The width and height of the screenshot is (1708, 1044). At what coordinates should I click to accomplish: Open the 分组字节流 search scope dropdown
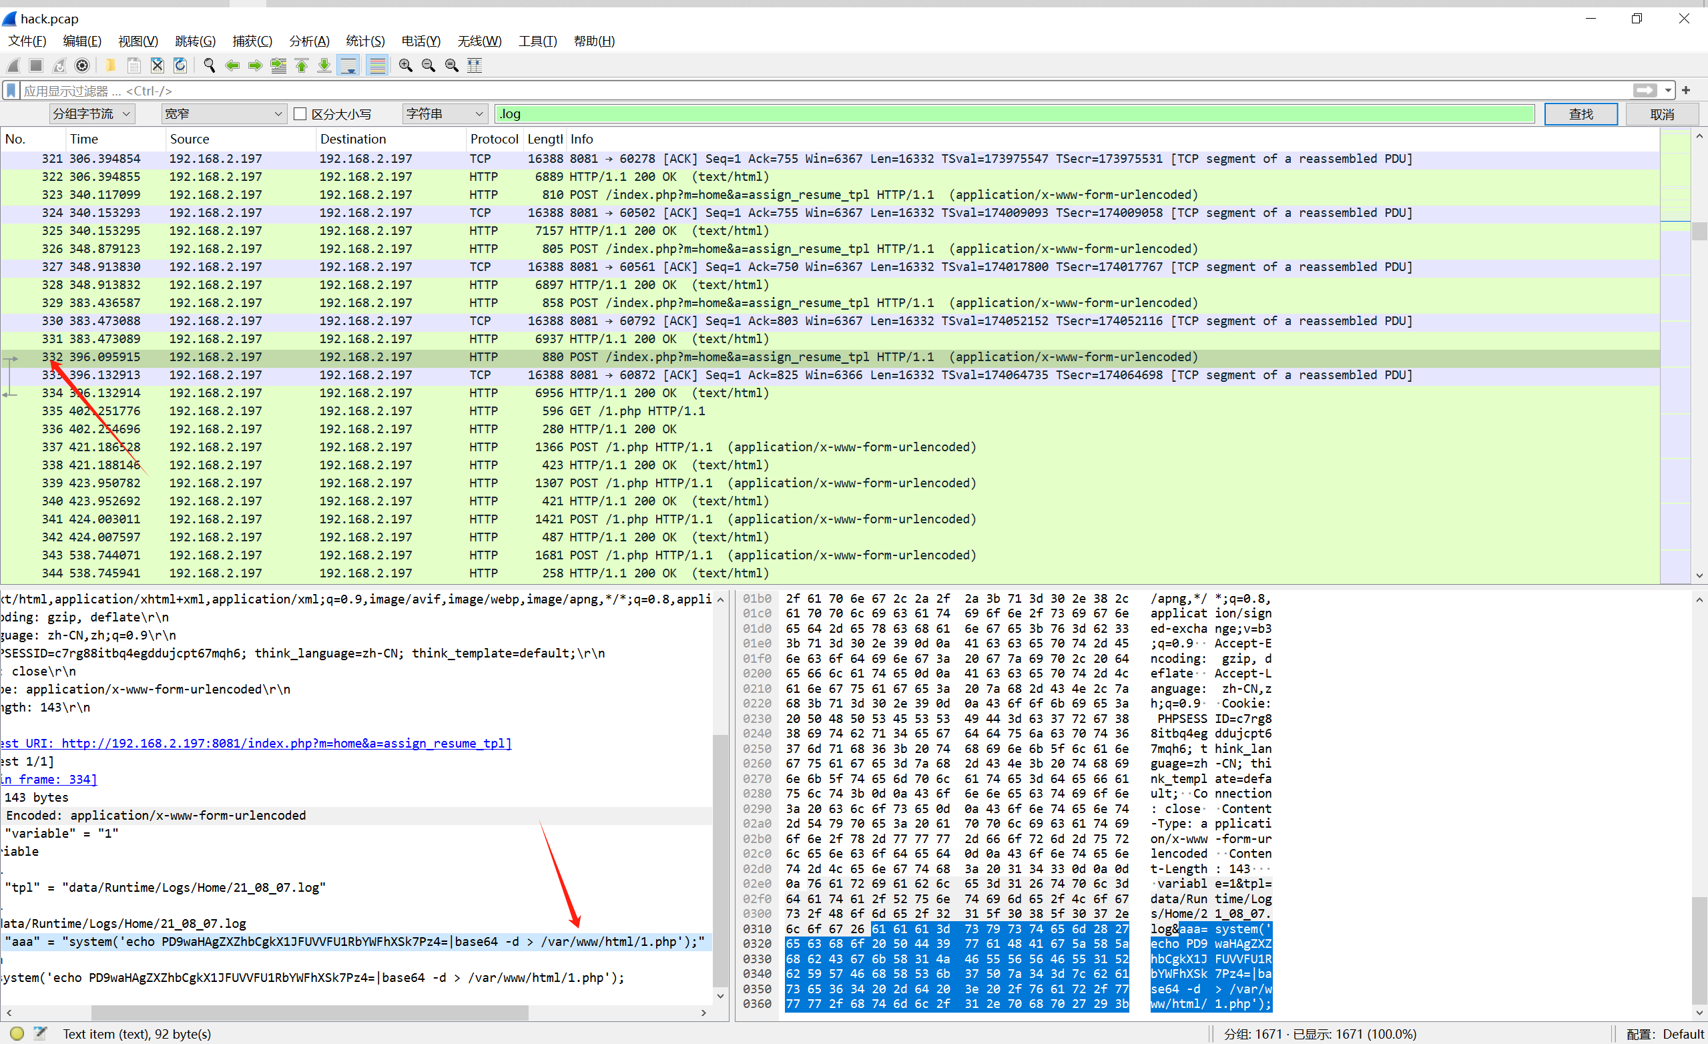click(91, 113)
